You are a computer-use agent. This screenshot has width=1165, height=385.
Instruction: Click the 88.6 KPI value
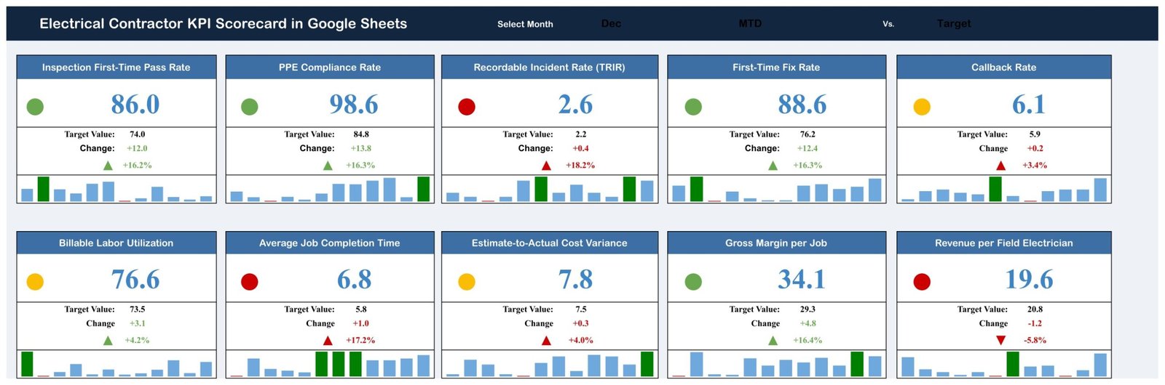(802, 105)
